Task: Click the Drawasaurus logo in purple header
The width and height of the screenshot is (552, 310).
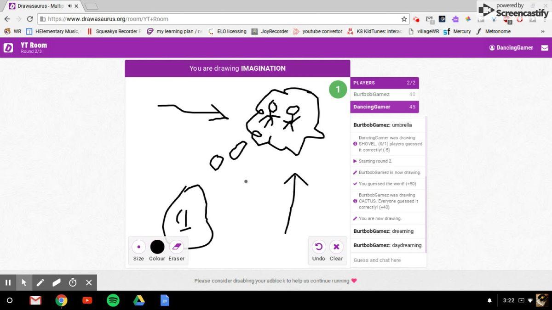Action: point(8,48)
